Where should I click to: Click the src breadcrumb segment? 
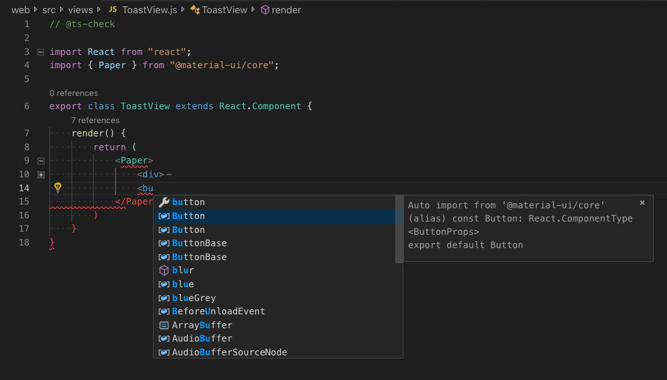[49, 10]
